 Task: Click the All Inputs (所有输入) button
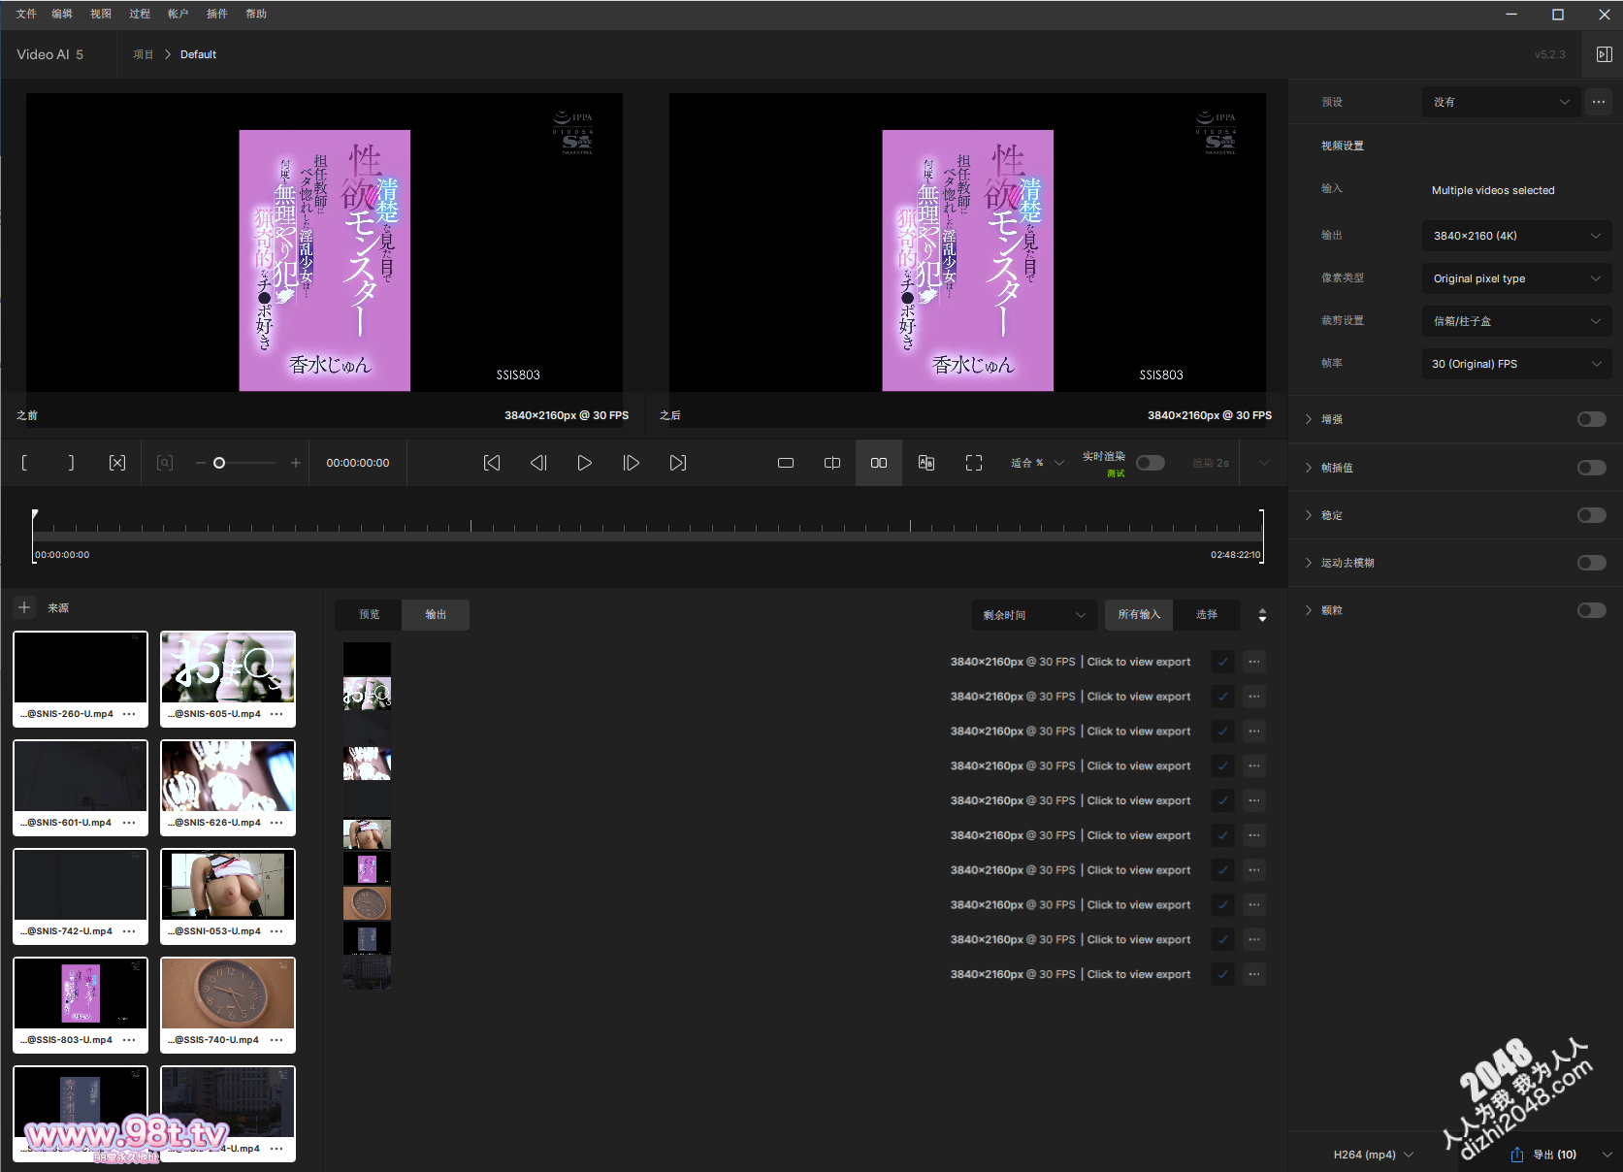1139,615
